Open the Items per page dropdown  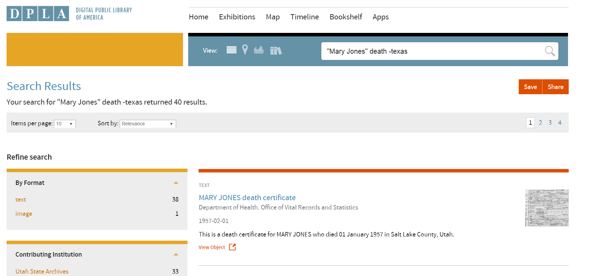pos(65,124)
